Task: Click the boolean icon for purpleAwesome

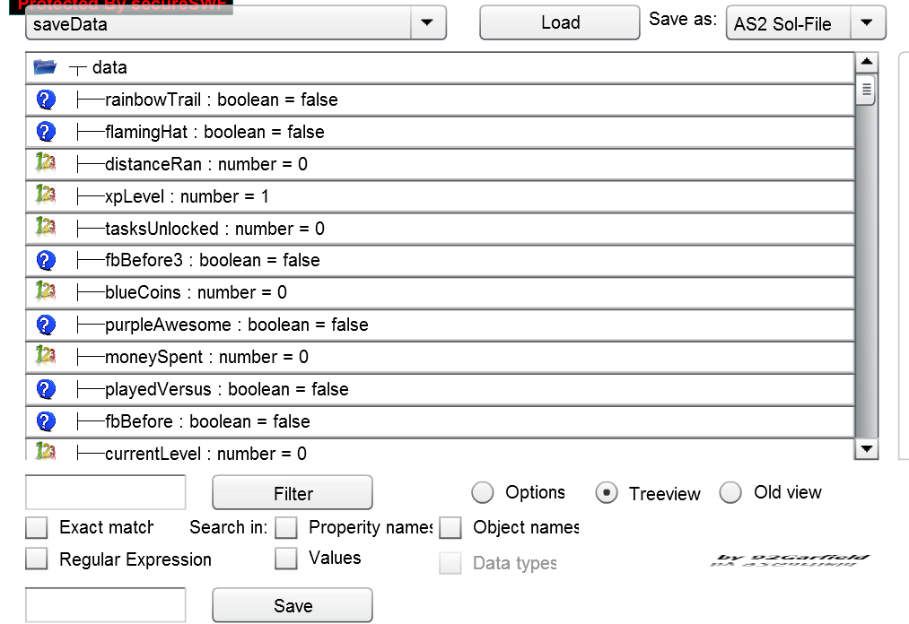Action: tap(46, 325)
